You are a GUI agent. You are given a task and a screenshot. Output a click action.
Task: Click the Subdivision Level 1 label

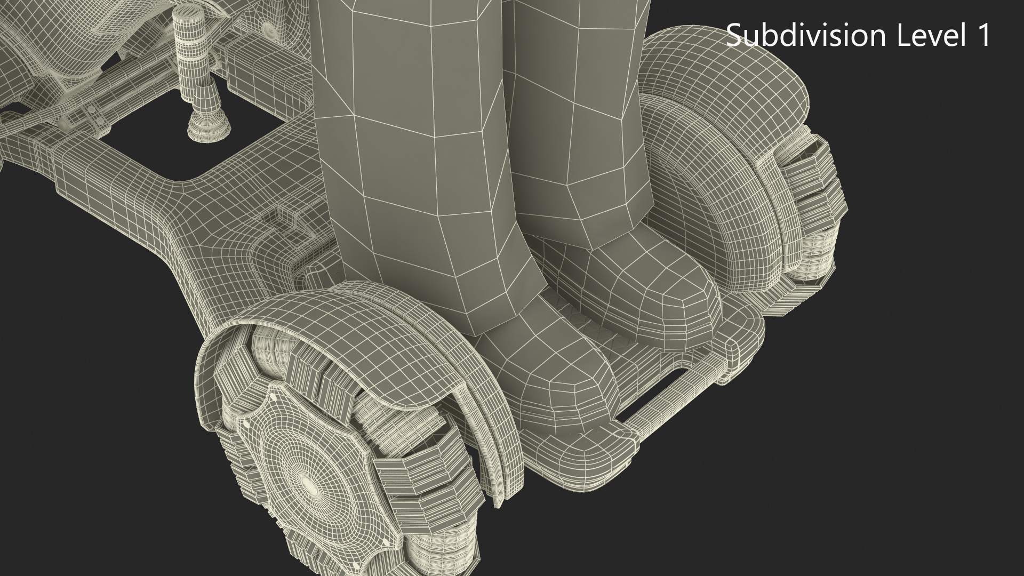(x=858, y=35)
